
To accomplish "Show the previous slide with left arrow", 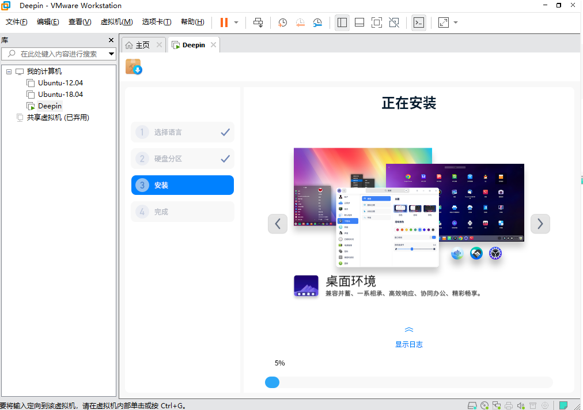I will coord(278,224).
